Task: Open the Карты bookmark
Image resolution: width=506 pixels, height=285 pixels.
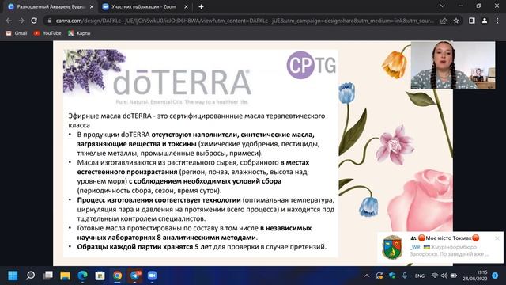Action: click(x=79, y=33)
